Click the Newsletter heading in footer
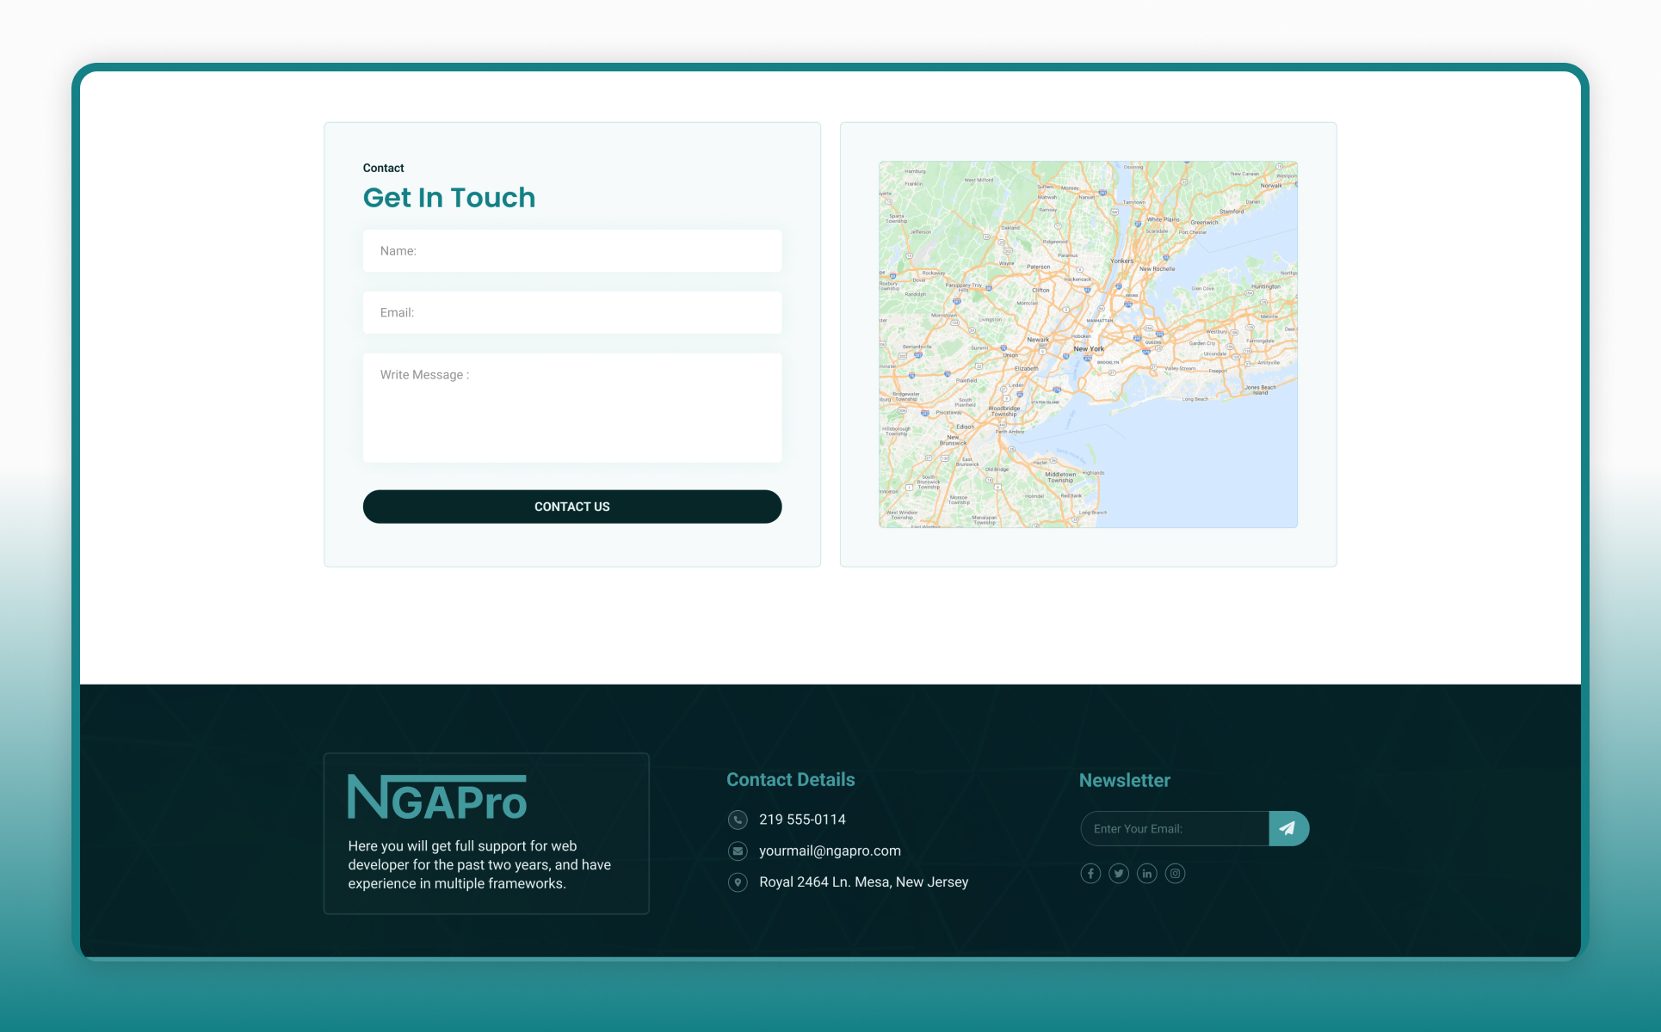 click(1125, 781)
